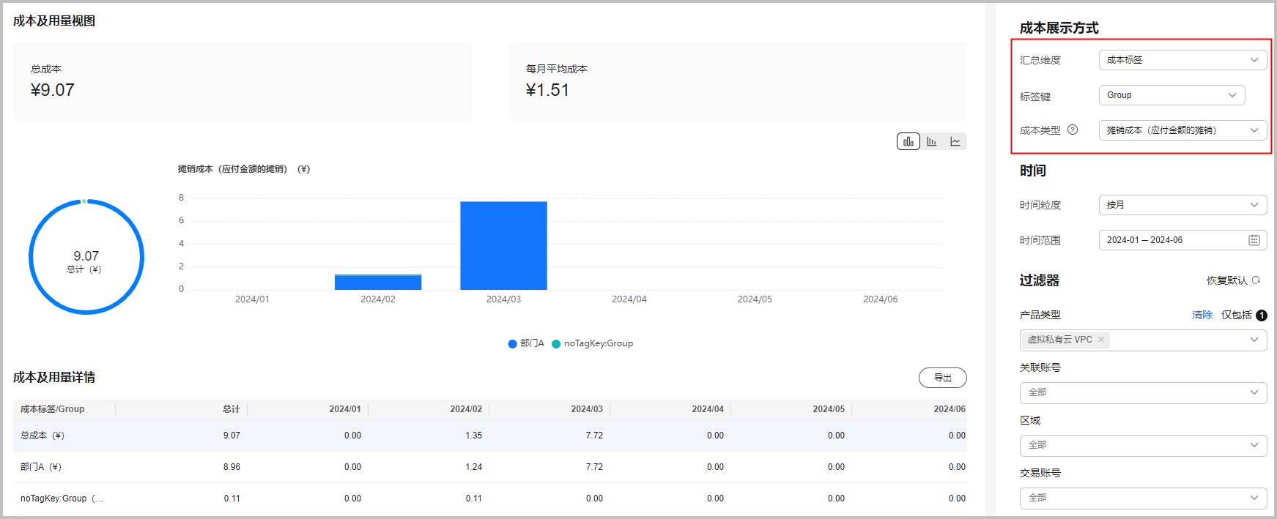The height and width of the screenshot is (519, 1277).
Task: Expand the 区域 filter dropdown
Action: 1143,445
